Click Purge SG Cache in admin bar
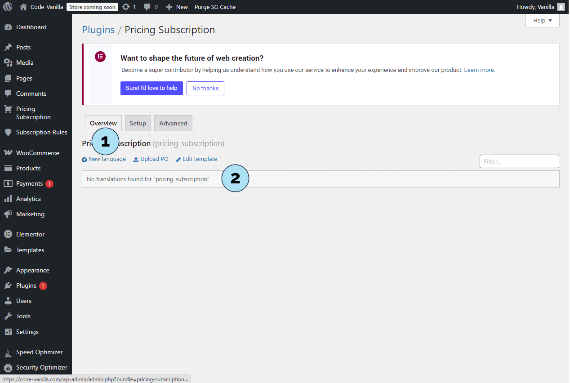This screenshot has height=383, width=570. coord(215,7)
